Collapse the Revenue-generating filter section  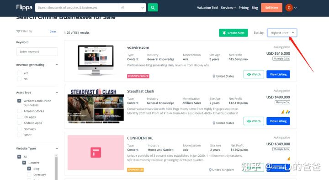click(x=57, y=65)
